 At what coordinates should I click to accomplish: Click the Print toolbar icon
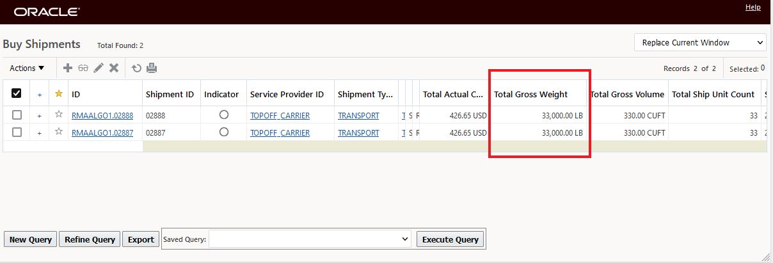[x=152, y=68]
